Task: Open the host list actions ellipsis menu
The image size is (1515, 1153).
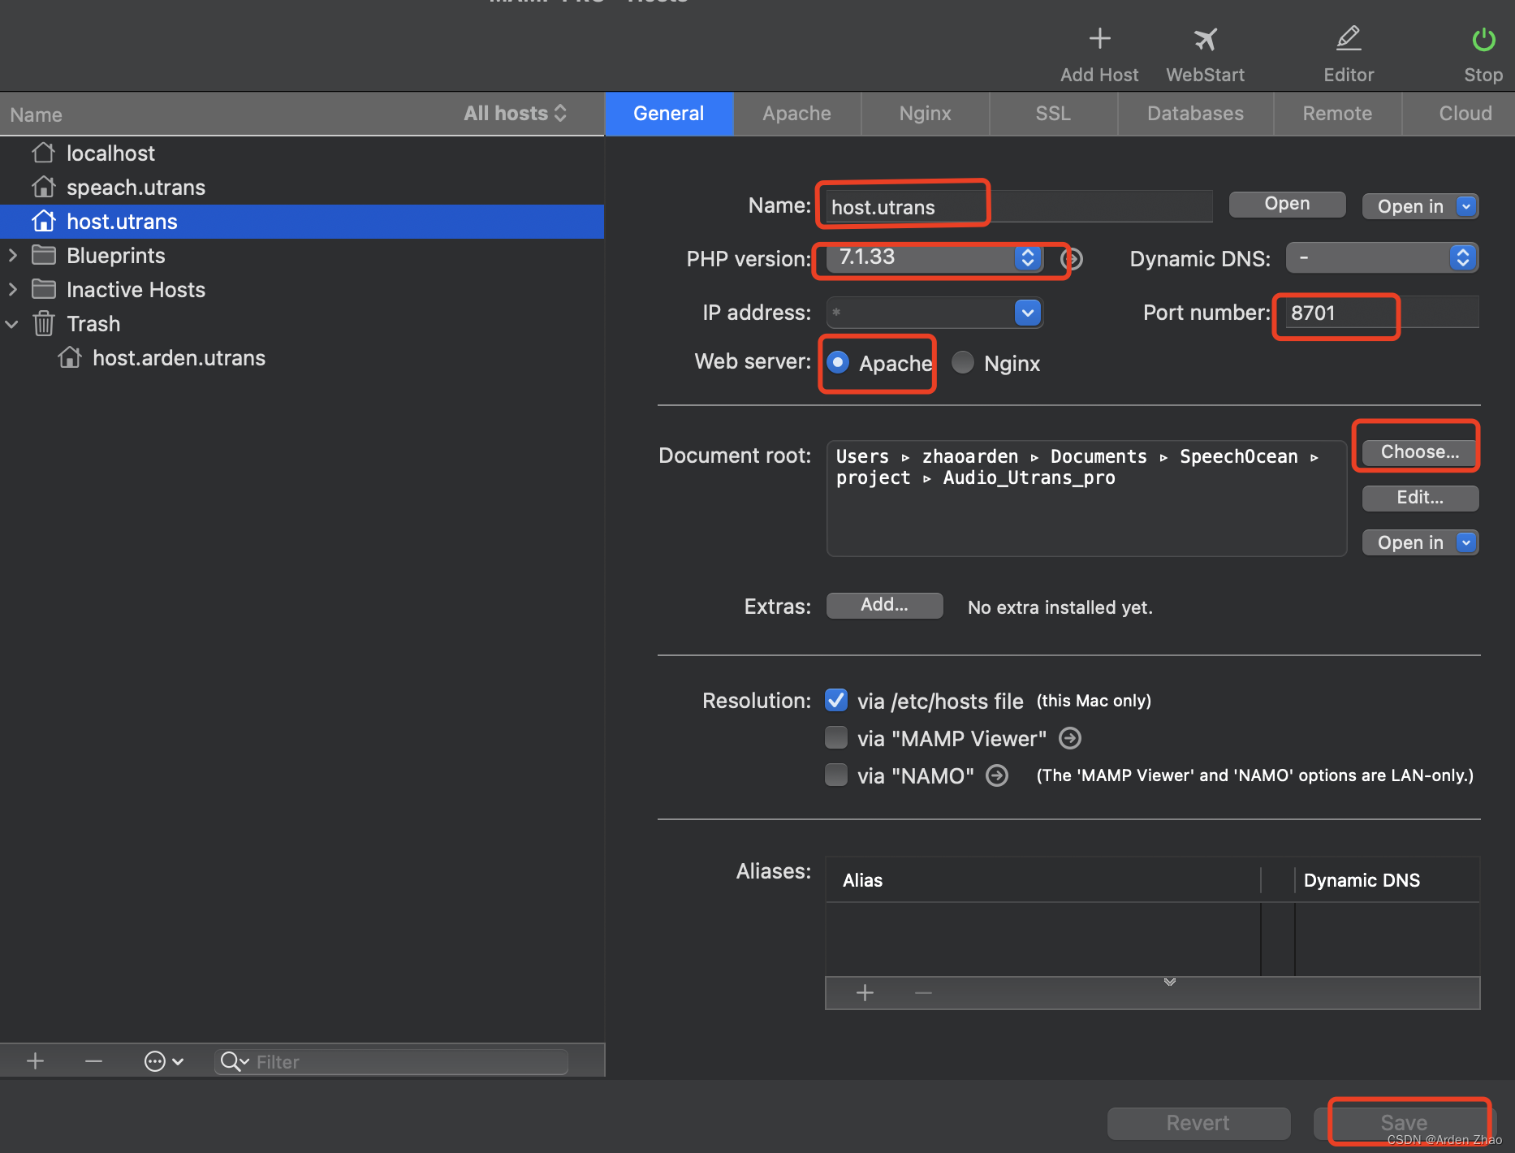Action: pyautogui.click(x=163, y=1061)
